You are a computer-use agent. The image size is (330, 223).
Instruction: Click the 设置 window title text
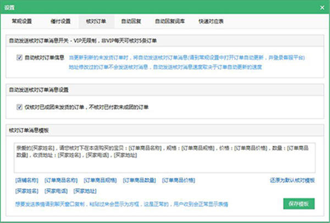(9, 8)
